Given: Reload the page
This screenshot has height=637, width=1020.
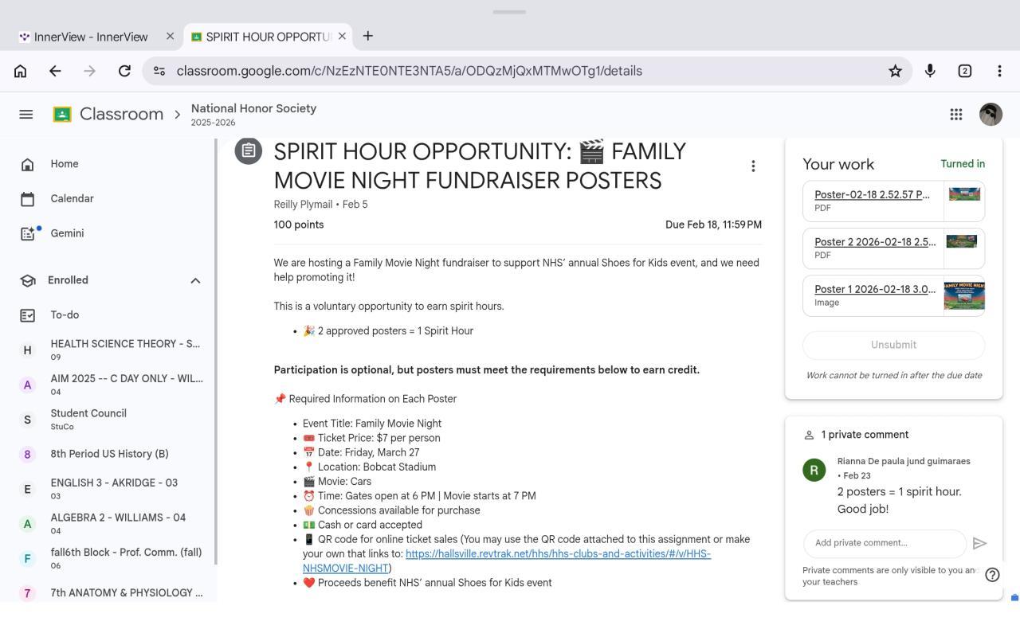Looking at the screenshot, I should coord(124,71).
